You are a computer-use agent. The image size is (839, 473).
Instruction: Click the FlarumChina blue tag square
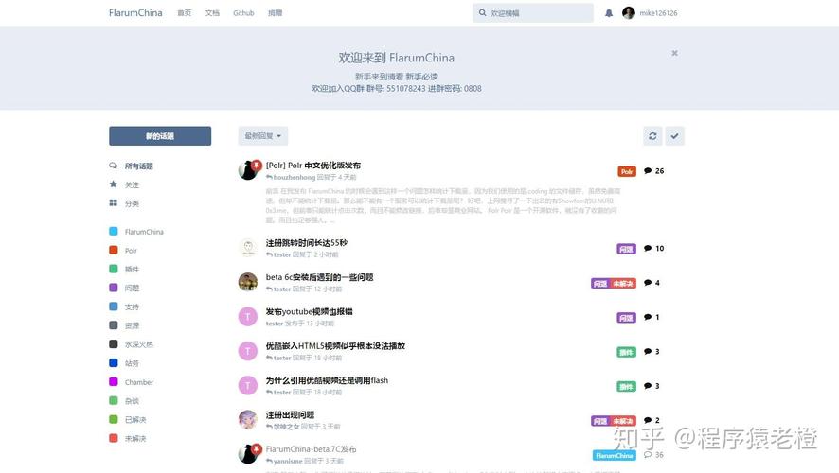(x=114, y=232)
